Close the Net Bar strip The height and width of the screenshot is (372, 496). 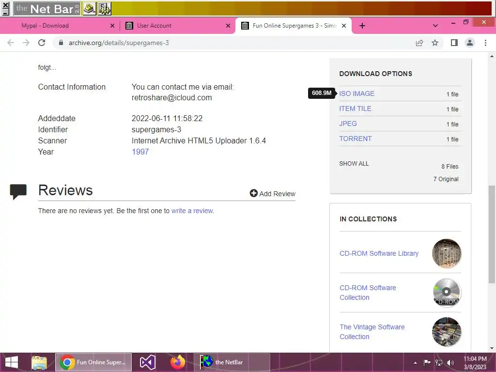pyautogui.click(x=5, y=5)
